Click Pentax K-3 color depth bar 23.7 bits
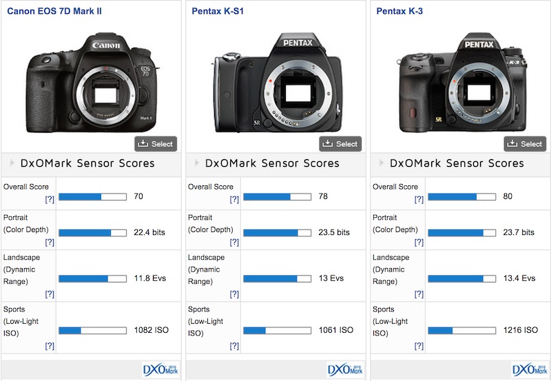 pyautogui.click(x=462, y=233)
